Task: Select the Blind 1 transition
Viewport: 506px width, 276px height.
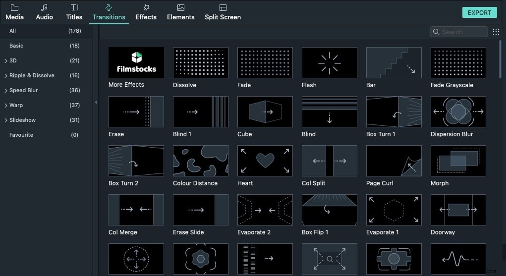Action: [x=200, y=111]
